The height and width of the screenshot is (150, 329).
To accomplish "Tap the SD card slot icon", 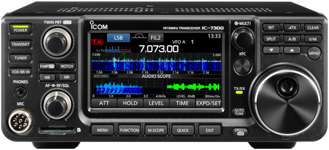I will (79, 130).
